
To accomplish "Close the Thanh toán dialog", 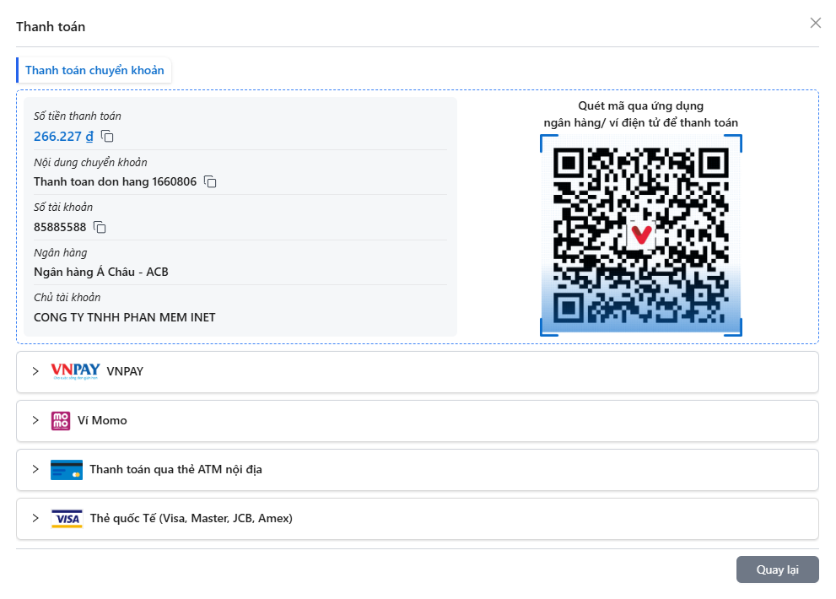I will pos(815,23).
